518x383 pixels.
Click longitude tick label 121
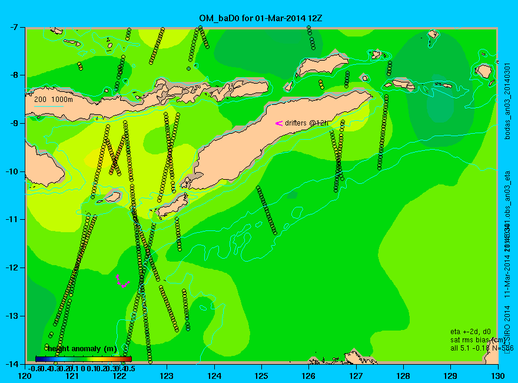(72, 376)
